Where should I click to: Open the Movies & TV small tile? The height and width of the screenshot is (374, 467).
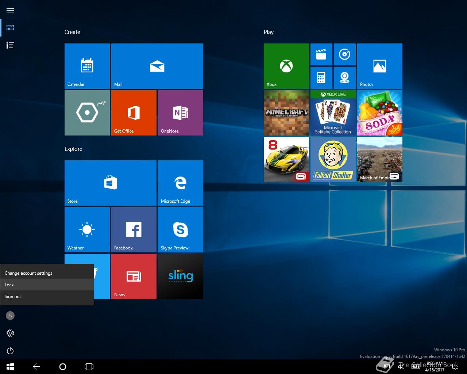point(321,54)
